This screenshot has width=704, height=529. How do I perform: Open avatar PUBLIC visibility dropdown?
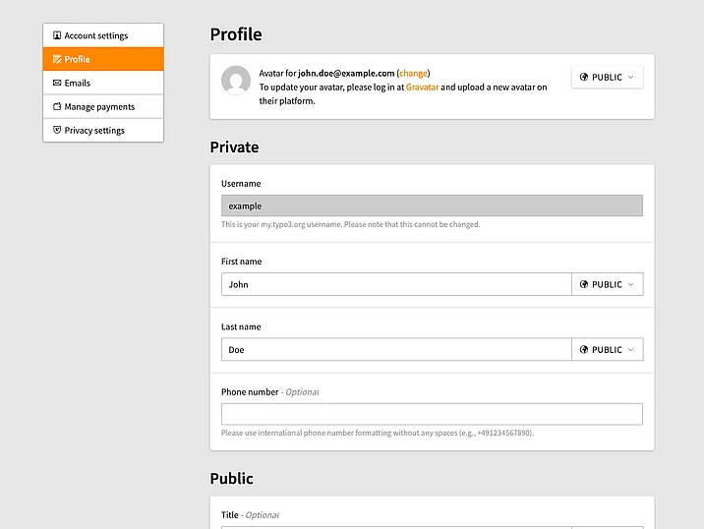click(x=607, y=77)
